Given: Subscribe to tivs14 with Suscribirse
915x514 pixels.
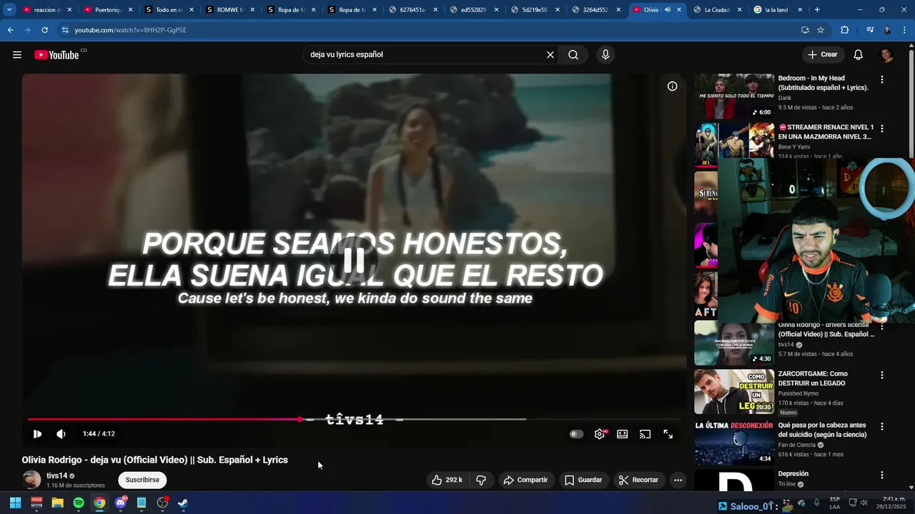Looking at the screenshot, I should click(142, 480).
